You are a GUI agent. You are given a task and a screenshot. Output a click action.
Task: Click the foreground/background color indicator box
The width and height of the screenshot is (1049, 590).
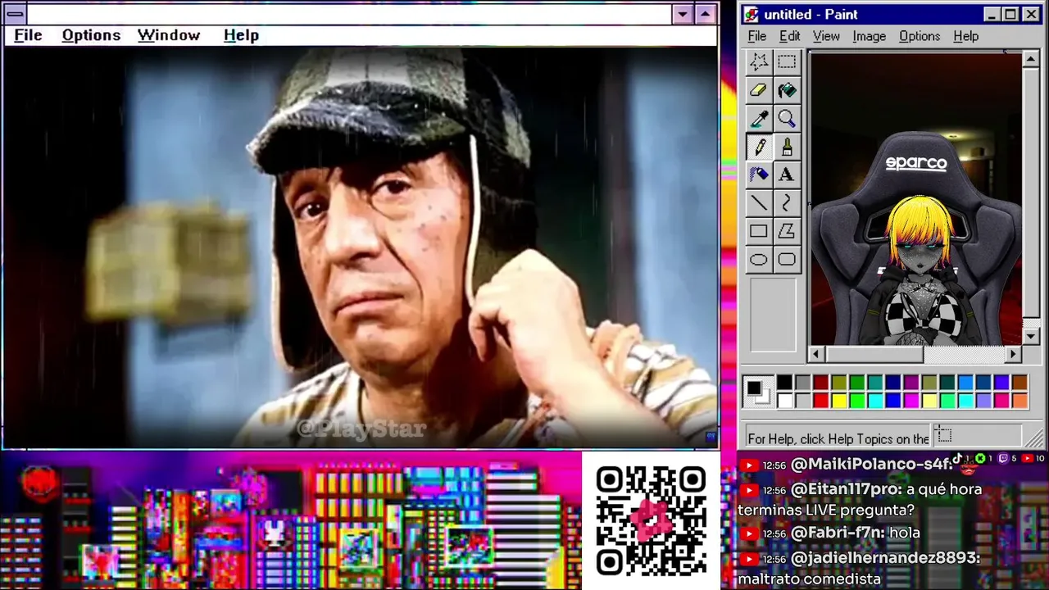coord(758,392)
